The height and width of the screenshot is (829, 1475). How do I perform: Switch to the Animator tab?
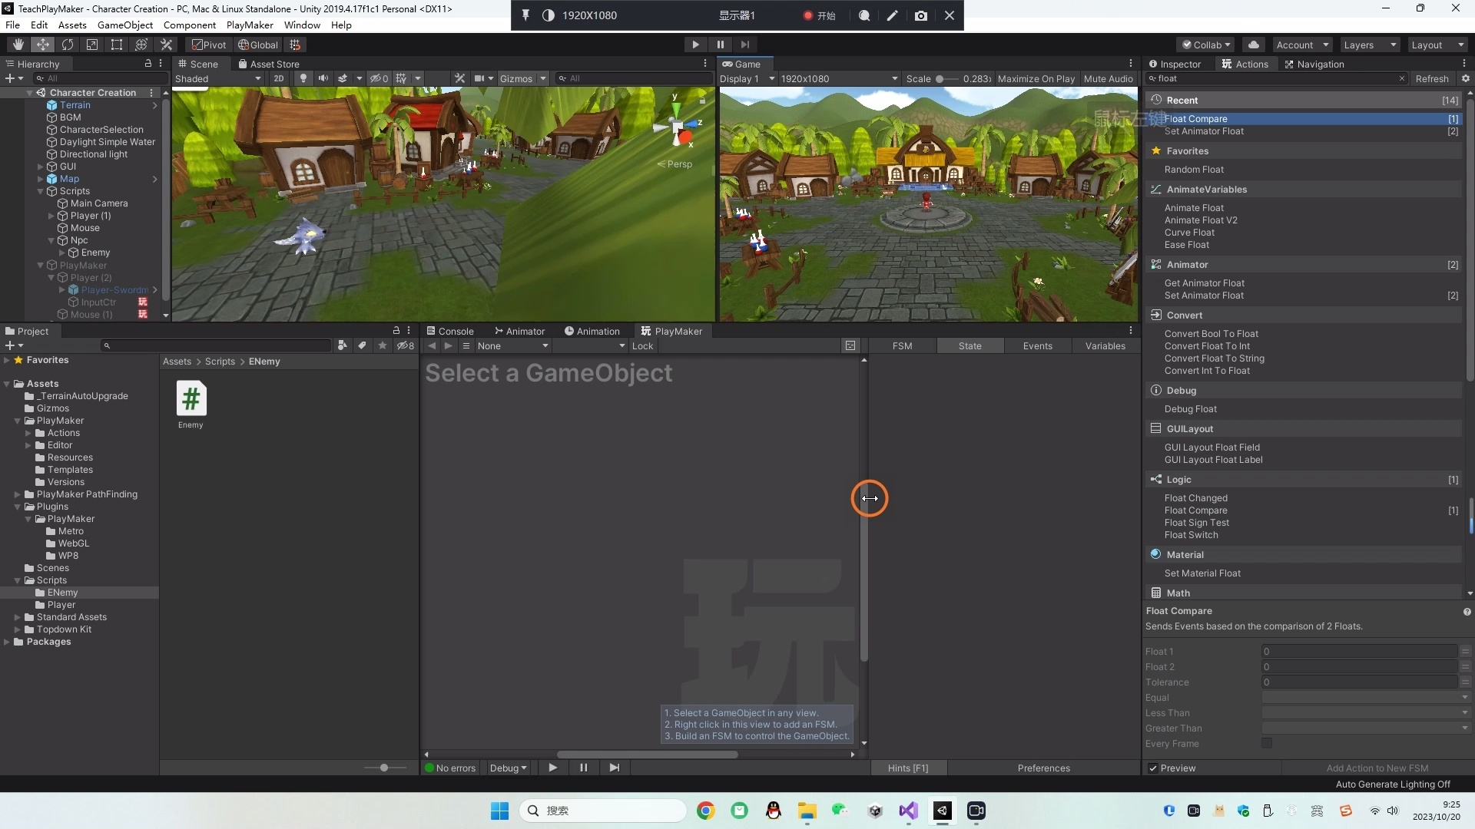point(519,331)
